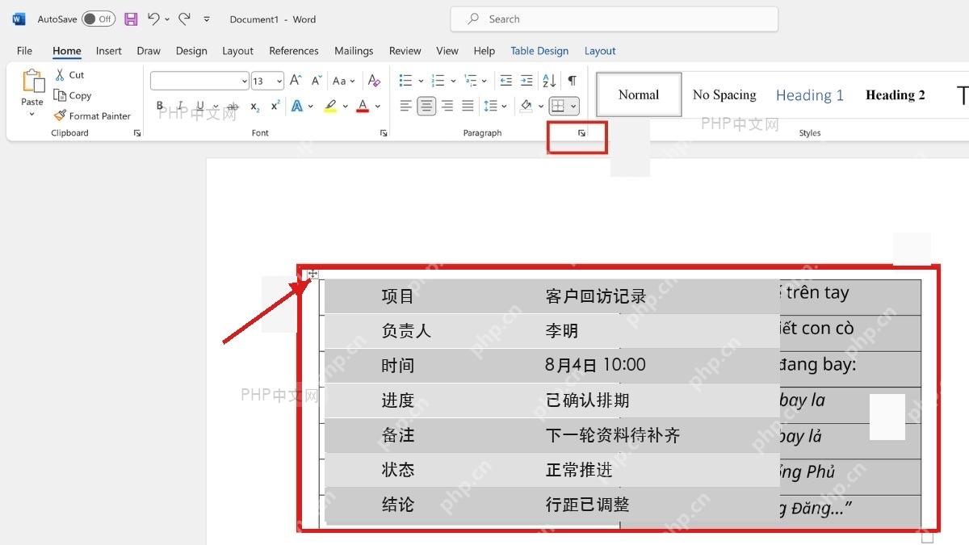Image resolution: width=969 pixels, height=545 pixels.
Task: Expand the Paste options arrow
Action: click(x=32, y=113)
